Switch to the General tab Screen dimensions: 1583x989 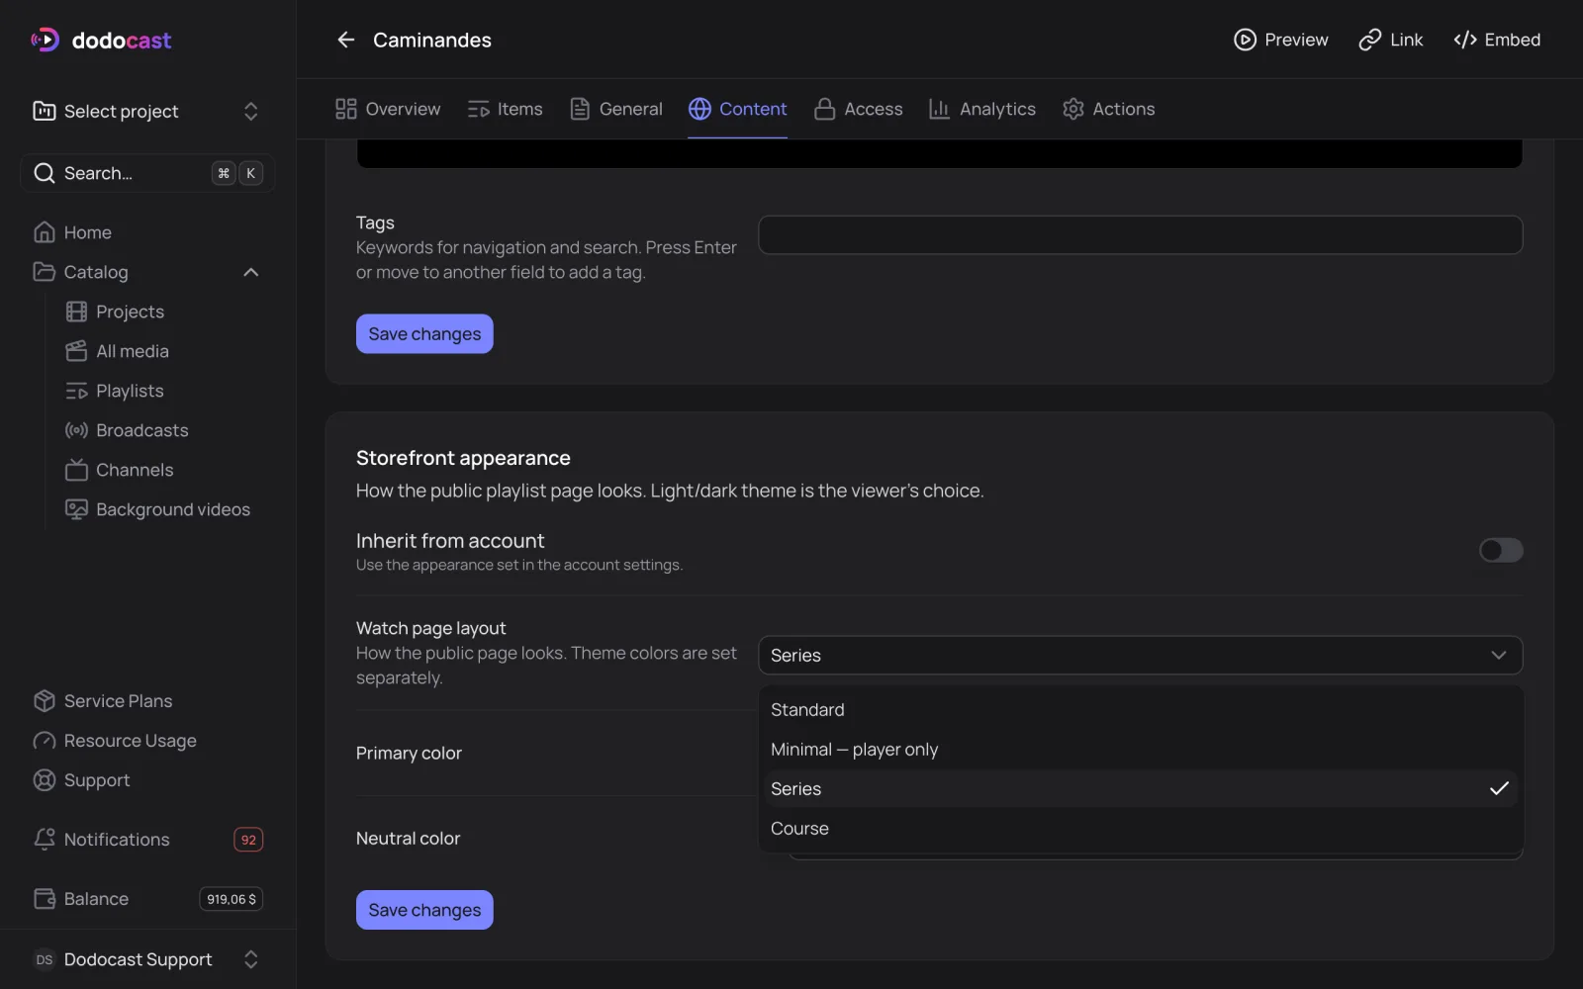pyautogui.click(x=615, y=109)
